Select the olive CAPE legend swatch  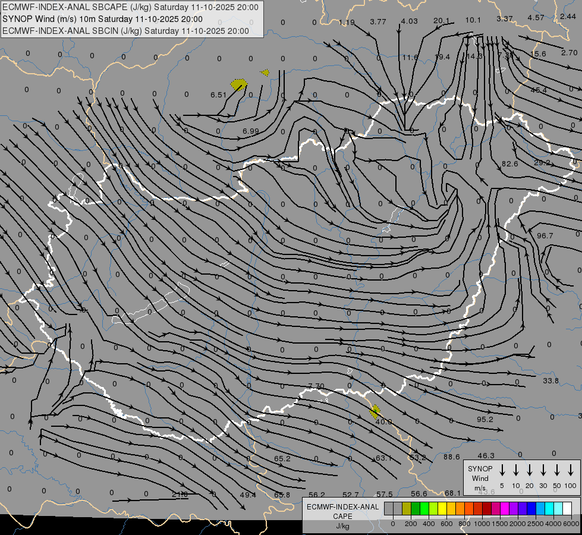click(407, 509)
